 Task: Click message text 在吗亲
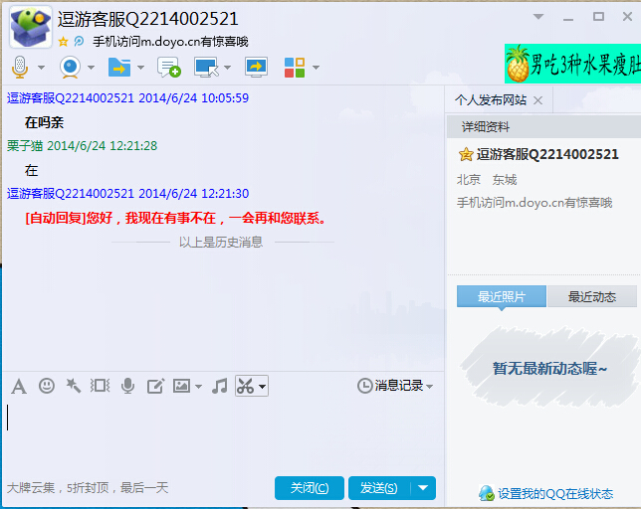pos(44,122)
